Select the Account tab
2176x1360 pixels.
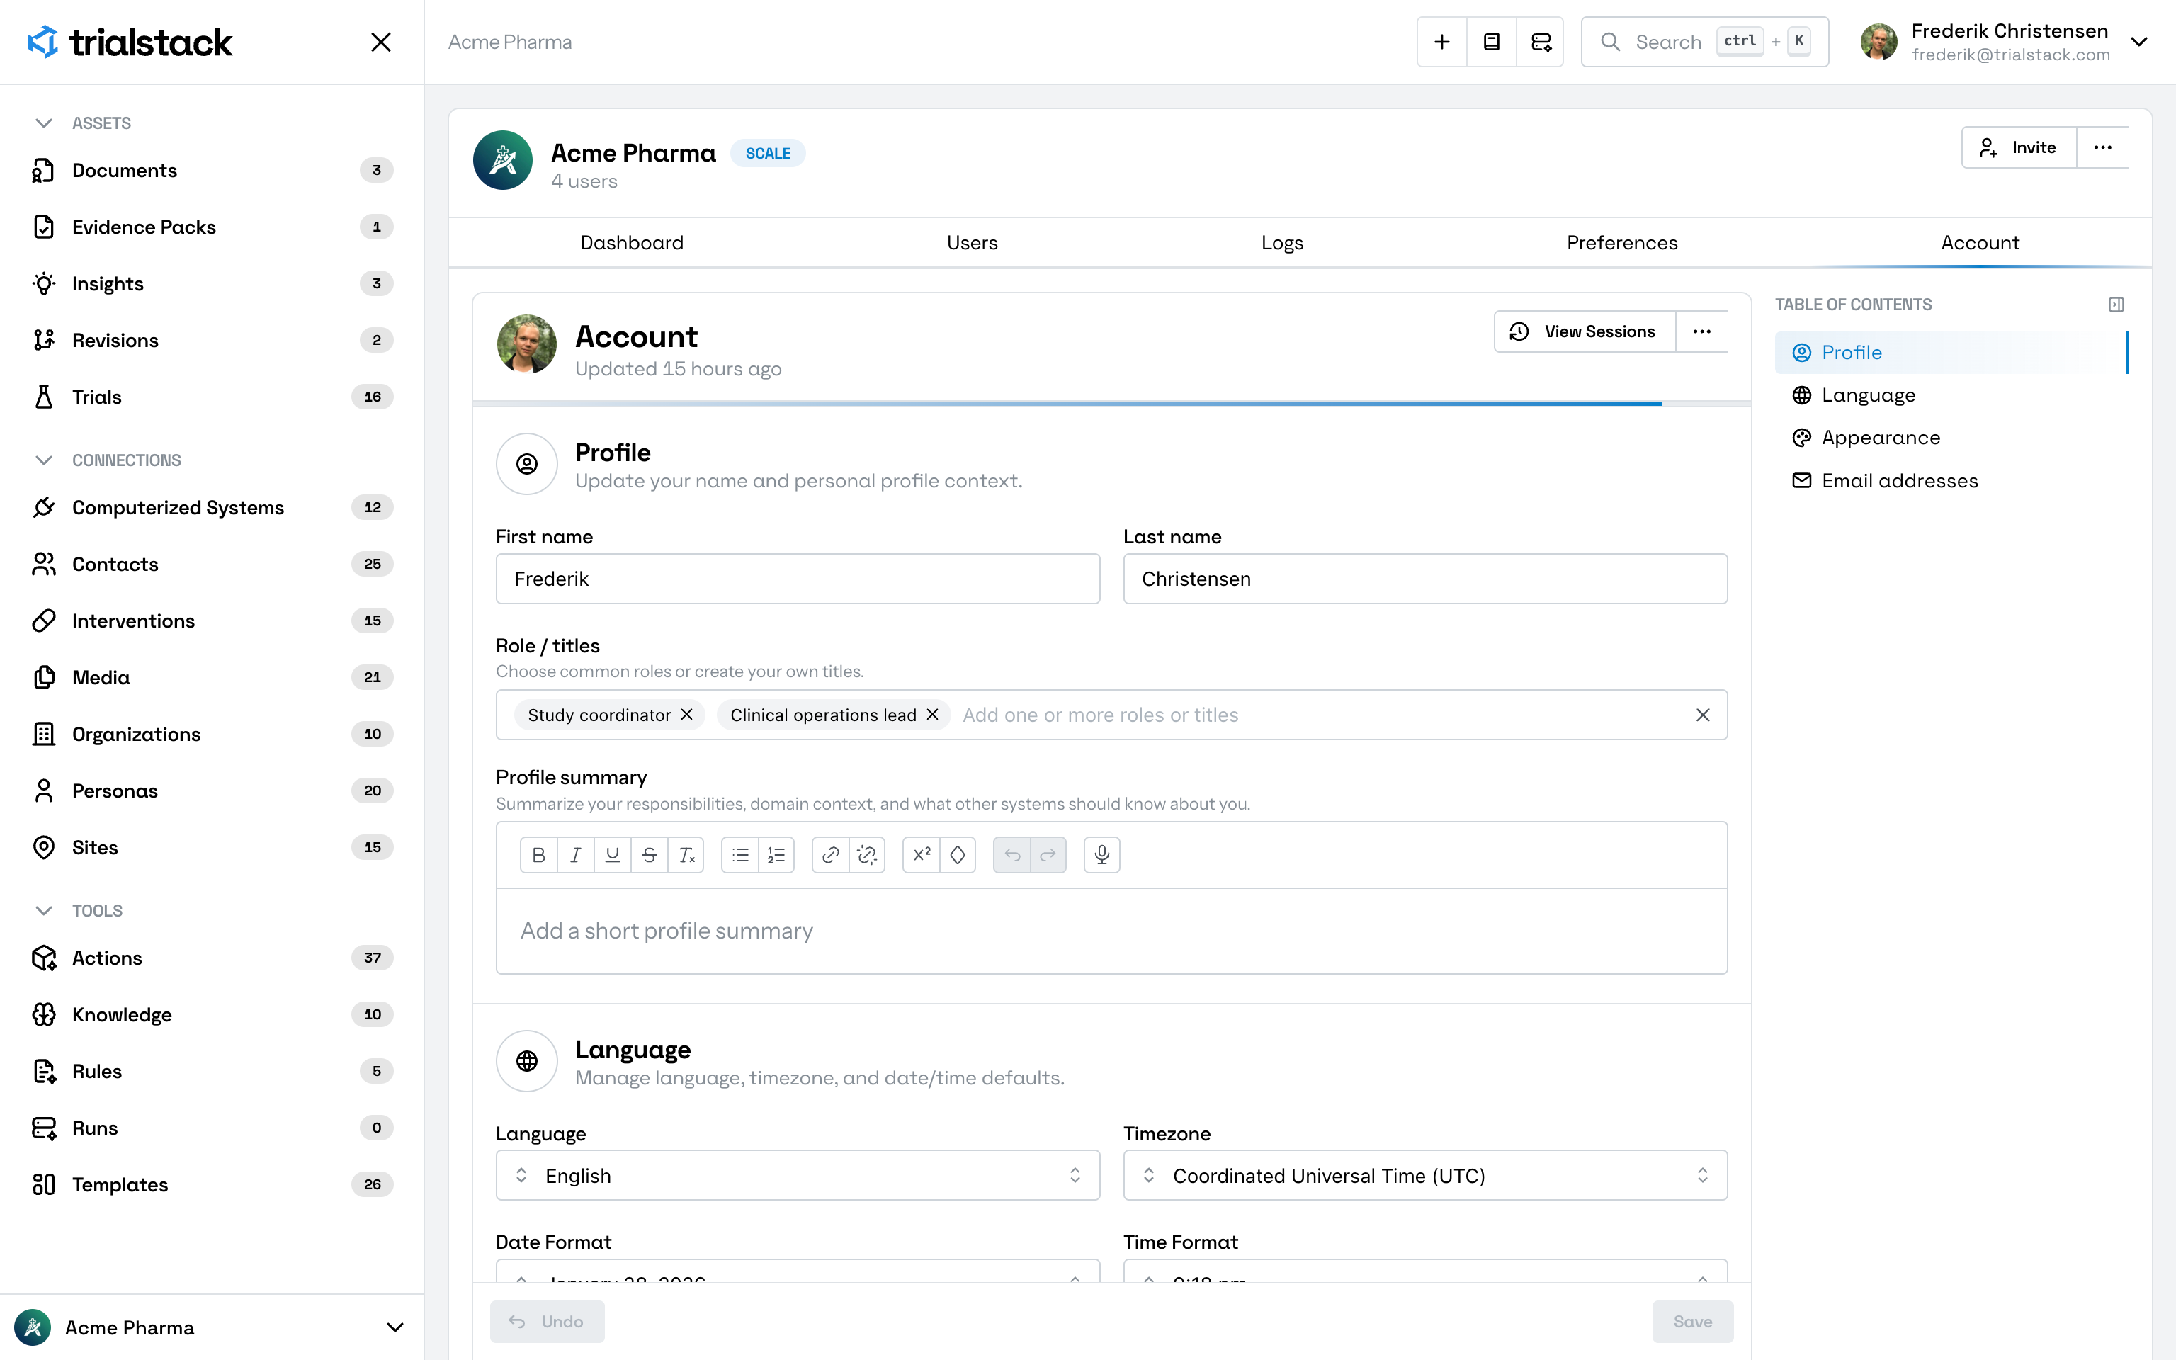point(1980,243)
